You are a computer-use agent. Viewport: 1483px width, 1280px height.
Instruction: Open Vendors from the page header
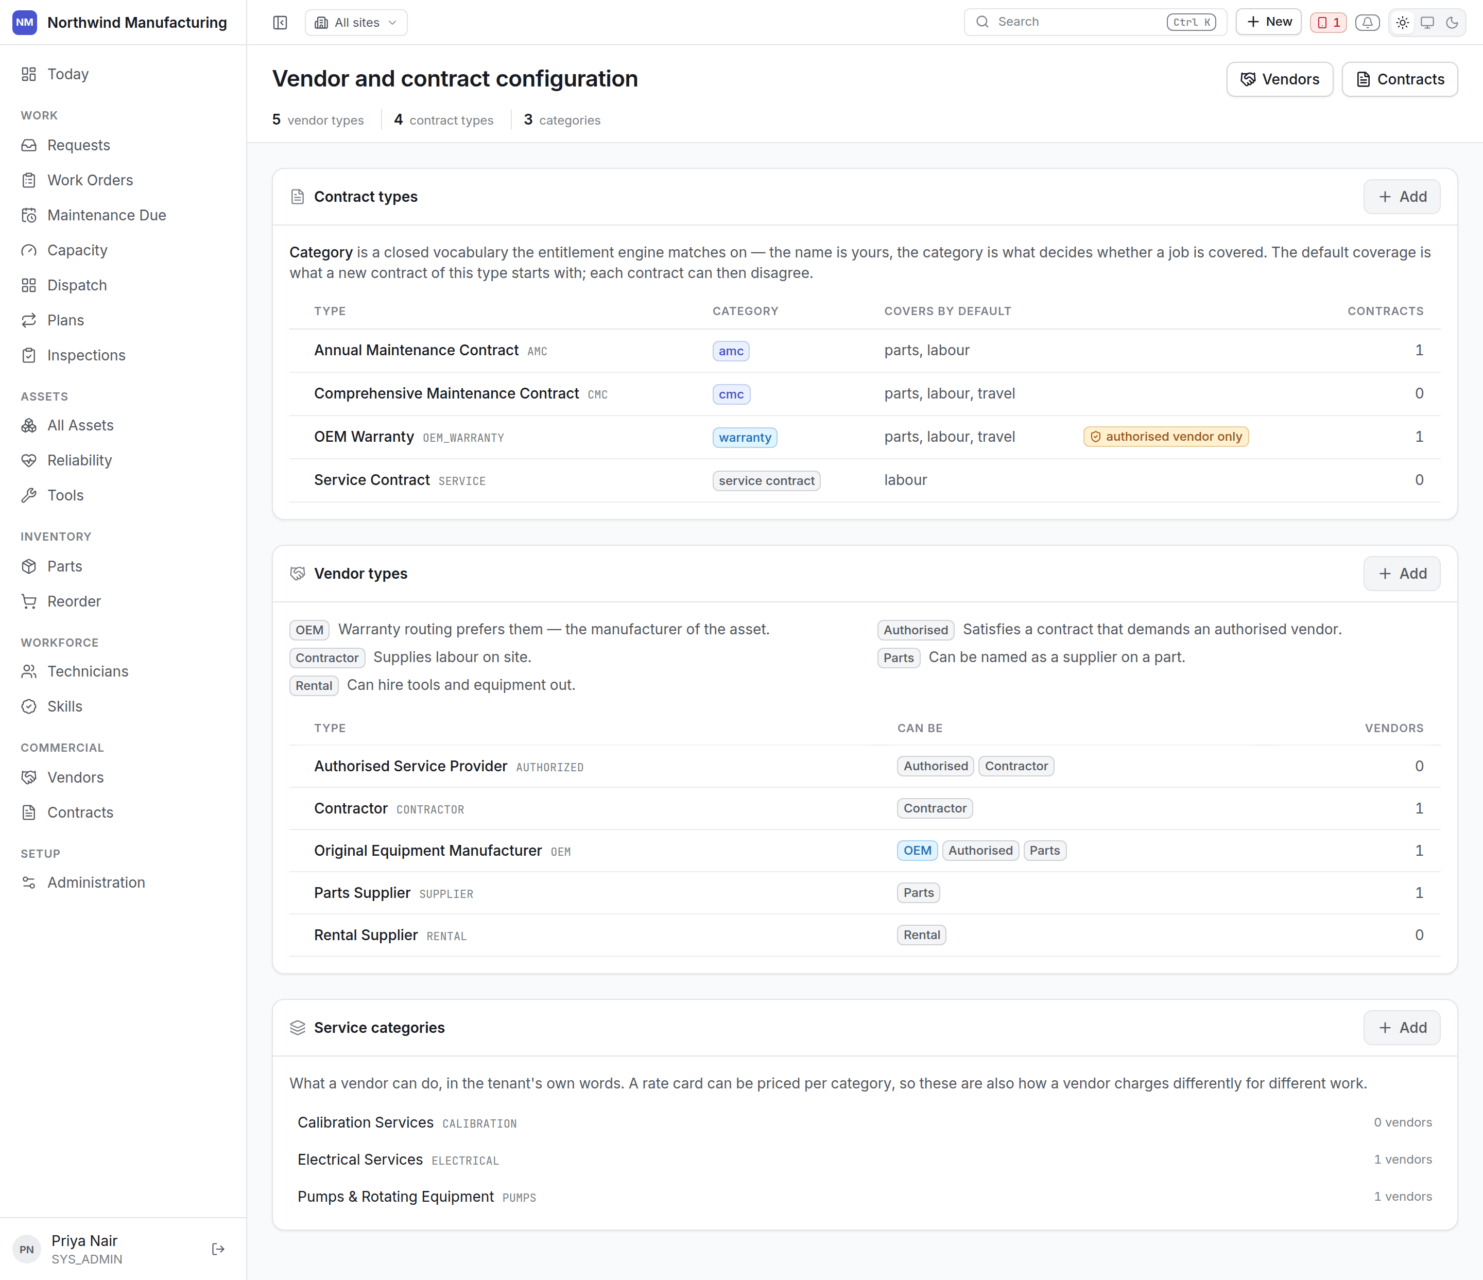pos(1279,79)
